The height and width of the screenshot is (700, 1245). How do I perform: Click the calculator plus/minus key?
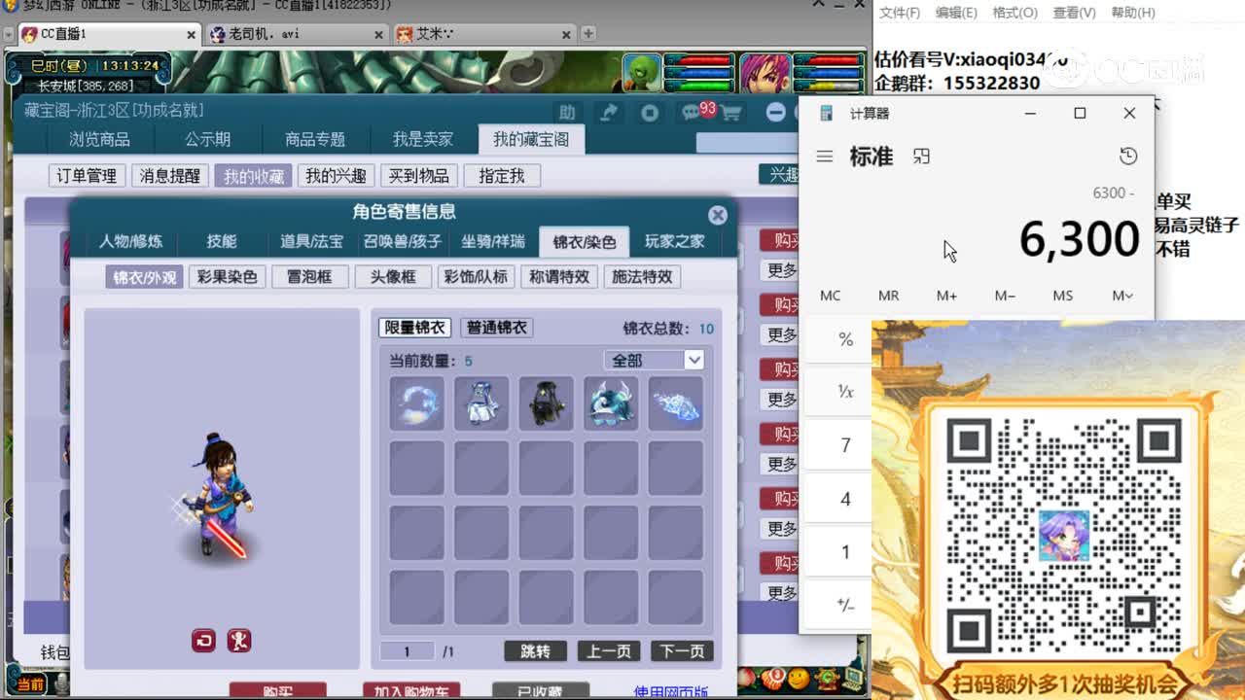[845, 605]
